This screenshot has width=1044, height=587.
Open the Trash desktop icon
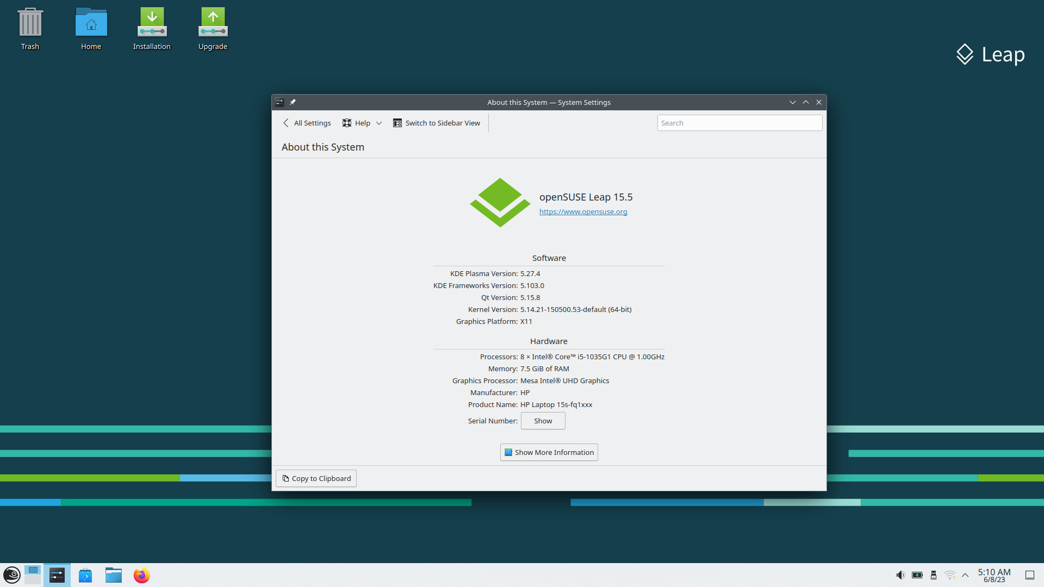click(x=30, y=29)
